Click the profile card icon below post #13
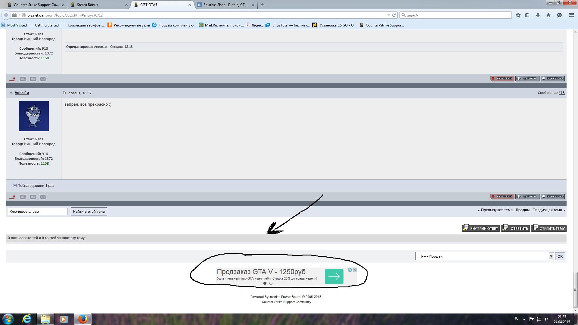This screenshot has width=578, height=325. 33,197
